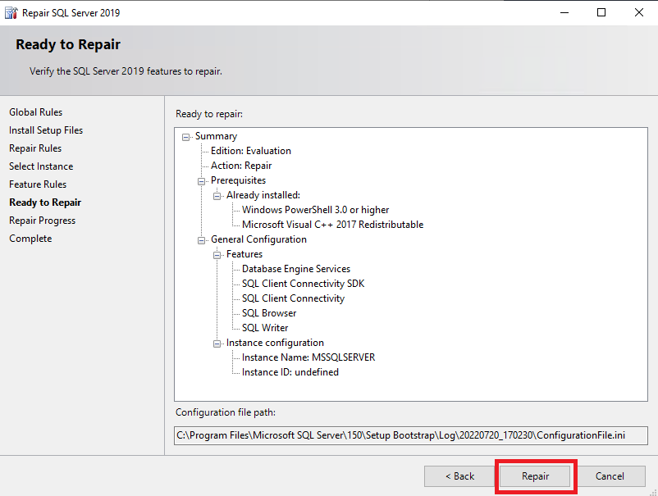Click the SQL Server setup title bar icon
Image resolution: width=658 pixels, height=496 pixels.
click(x=11, y=13)
